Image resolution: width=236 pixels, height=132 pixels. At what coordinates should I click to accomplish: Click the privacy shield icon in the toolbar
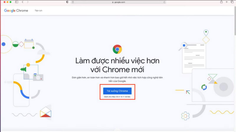(x=67, y=2)
